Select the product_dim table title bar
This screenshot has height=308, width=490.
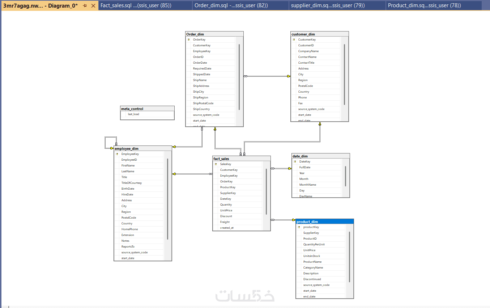coord(325,221)
